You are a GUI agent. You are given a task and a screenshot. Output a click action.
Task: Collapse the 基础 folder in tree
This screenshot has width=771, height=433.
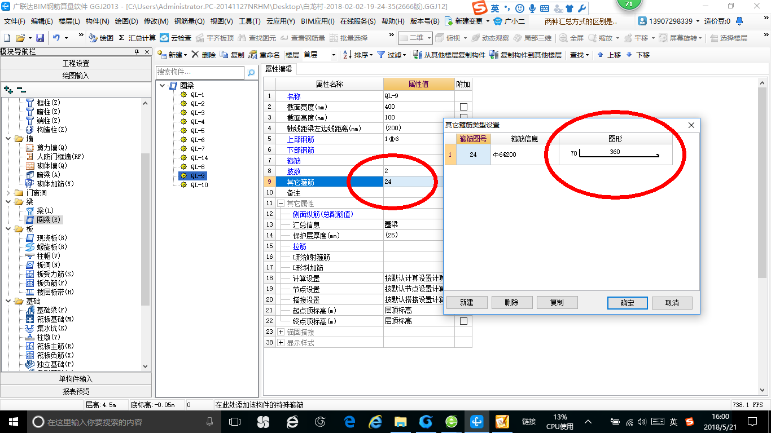[x=8, y=301]
